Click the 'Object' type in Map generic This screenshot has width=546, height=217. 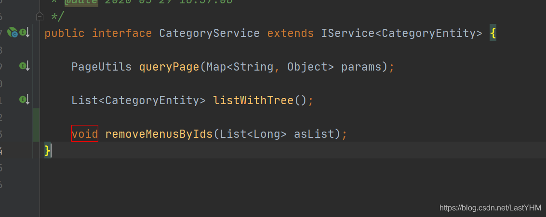[x=307, y=67]
